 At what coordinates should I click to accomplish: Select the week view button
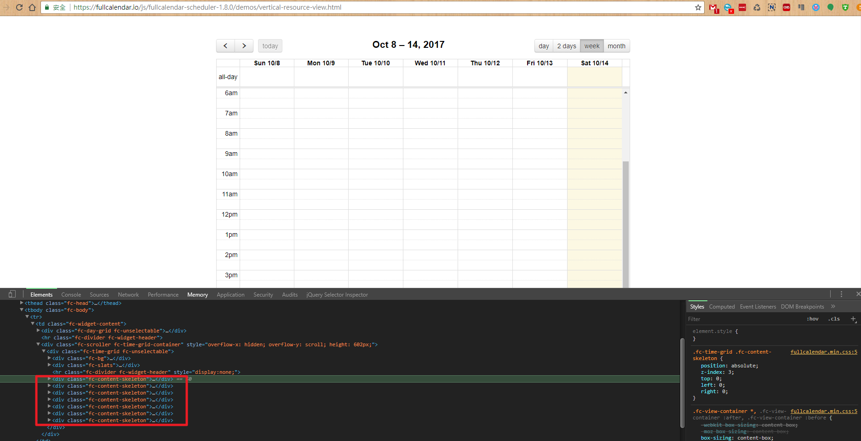(592, 46)
